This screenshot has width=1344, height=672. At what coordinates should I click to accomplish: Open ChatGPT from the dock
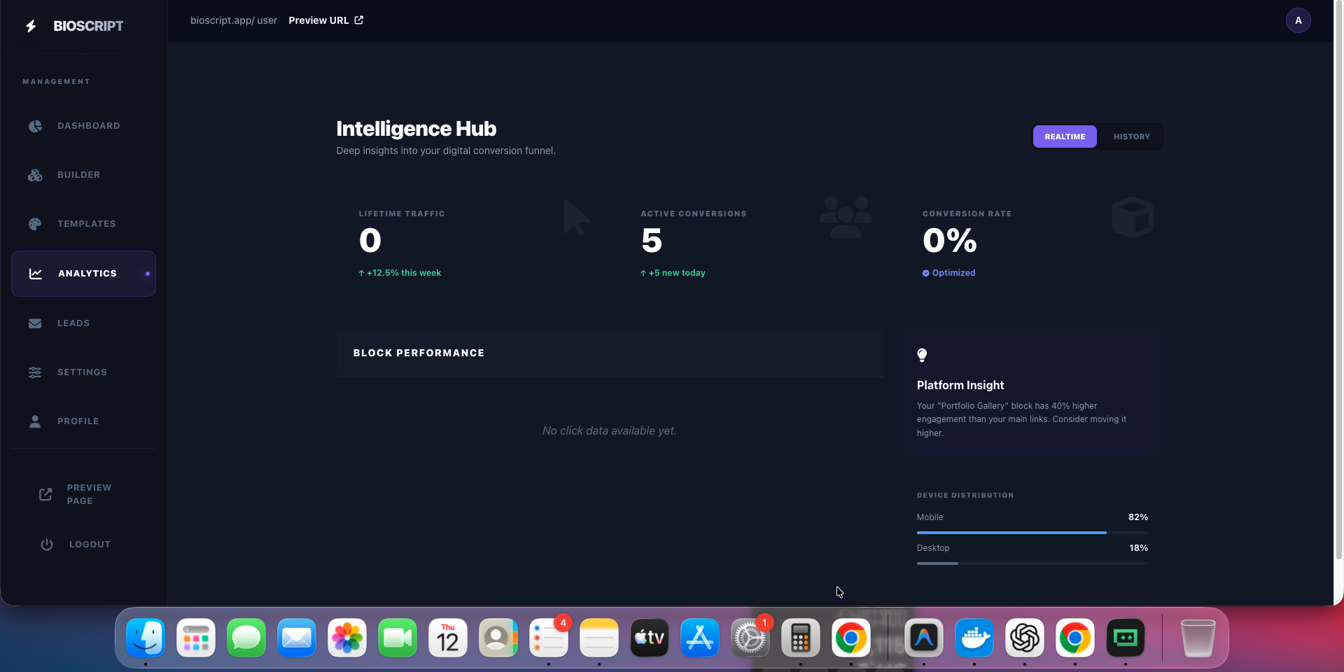click(x=1025, y=638)
